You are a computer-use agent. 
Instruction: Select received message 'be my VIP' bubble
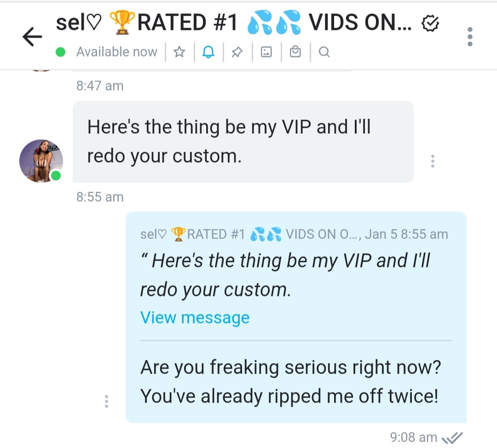pyautogui.click(x=243, y=142)
